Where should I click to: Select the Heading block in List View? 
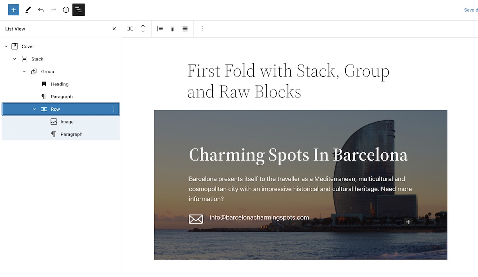pos(61,84)
